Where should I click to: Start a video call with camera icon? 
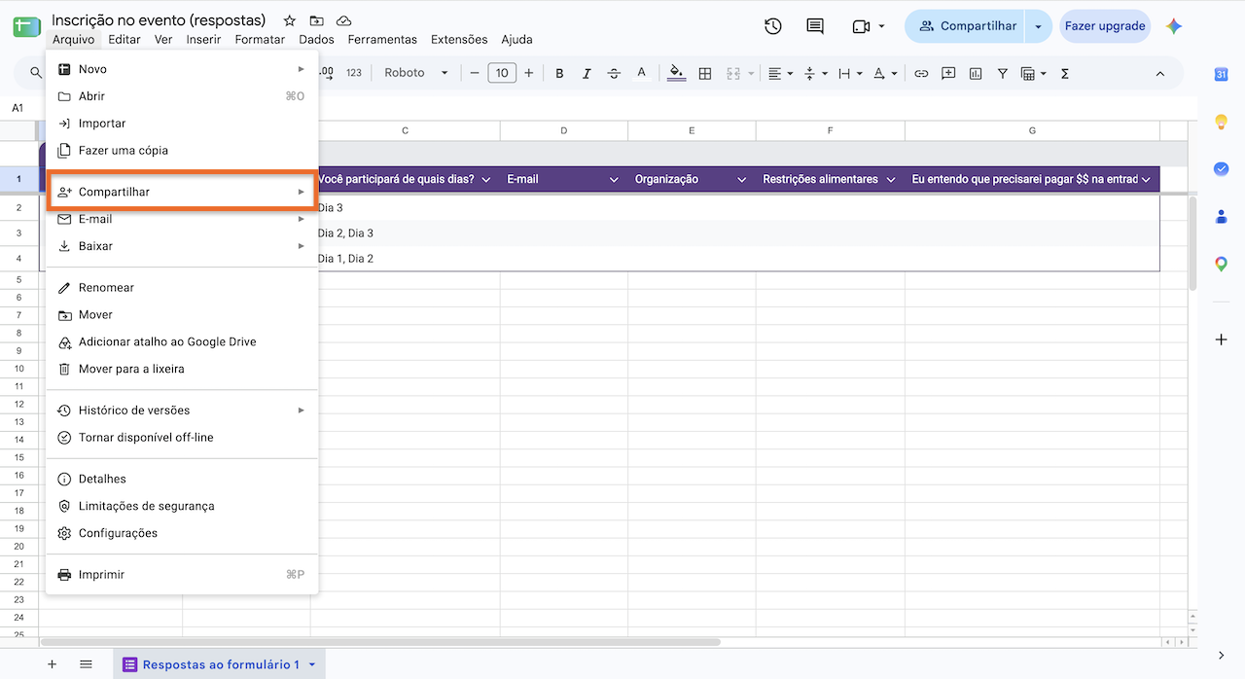coord(861,26)
